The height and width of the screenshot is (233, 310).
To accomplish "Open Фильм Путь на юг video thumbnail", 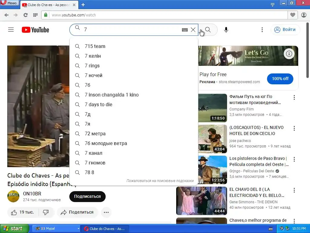I will pos(213,108).
